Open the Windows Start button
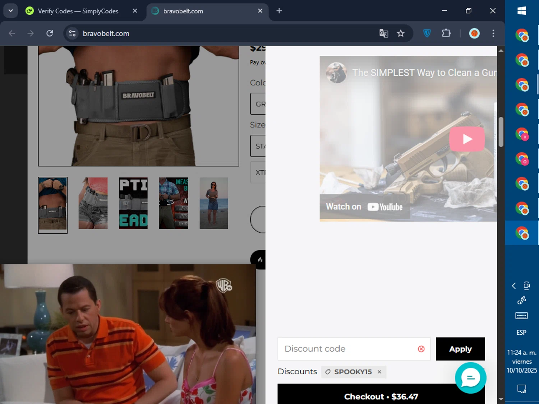The width and height of the screenshot is (539, 404). click(x=522, y=11)
